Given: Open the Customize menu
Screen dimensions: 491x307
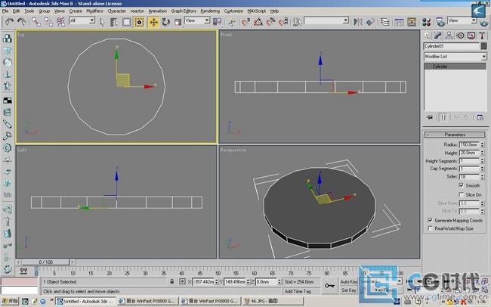Looking at the screenshot, I should pos(233,11).
